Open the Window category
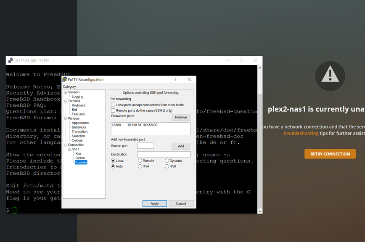365x242 pixels. click(x=74, y=118)
